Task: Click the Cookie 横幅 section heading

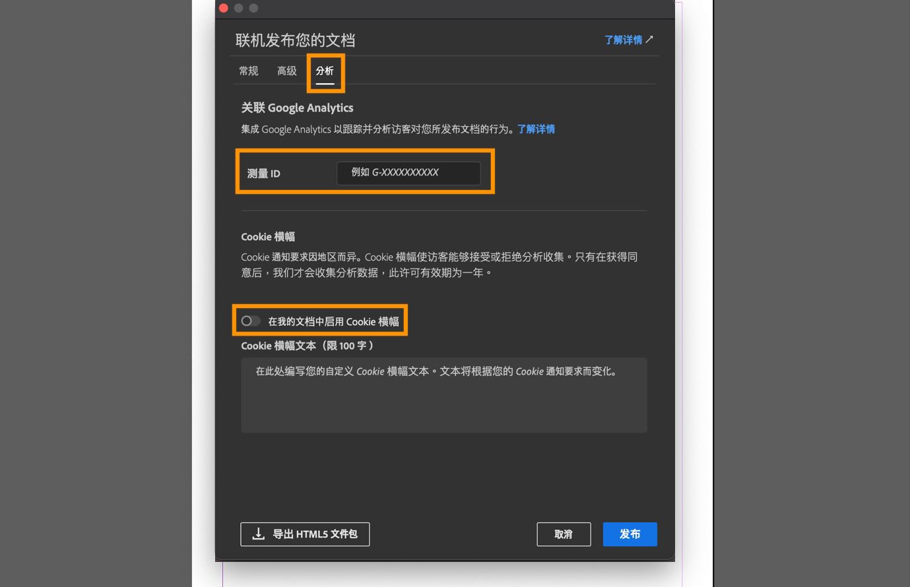Action: coord(268,237)
